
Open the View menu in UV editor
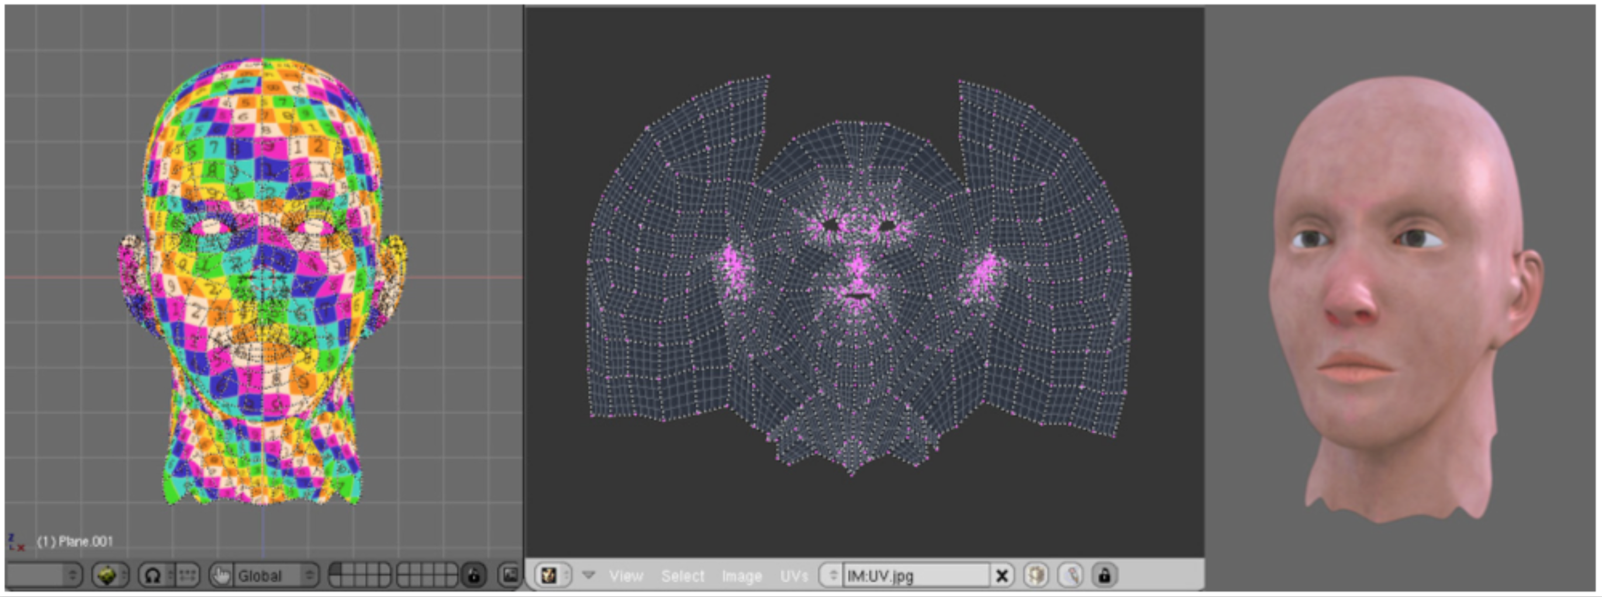pos(626,576)
